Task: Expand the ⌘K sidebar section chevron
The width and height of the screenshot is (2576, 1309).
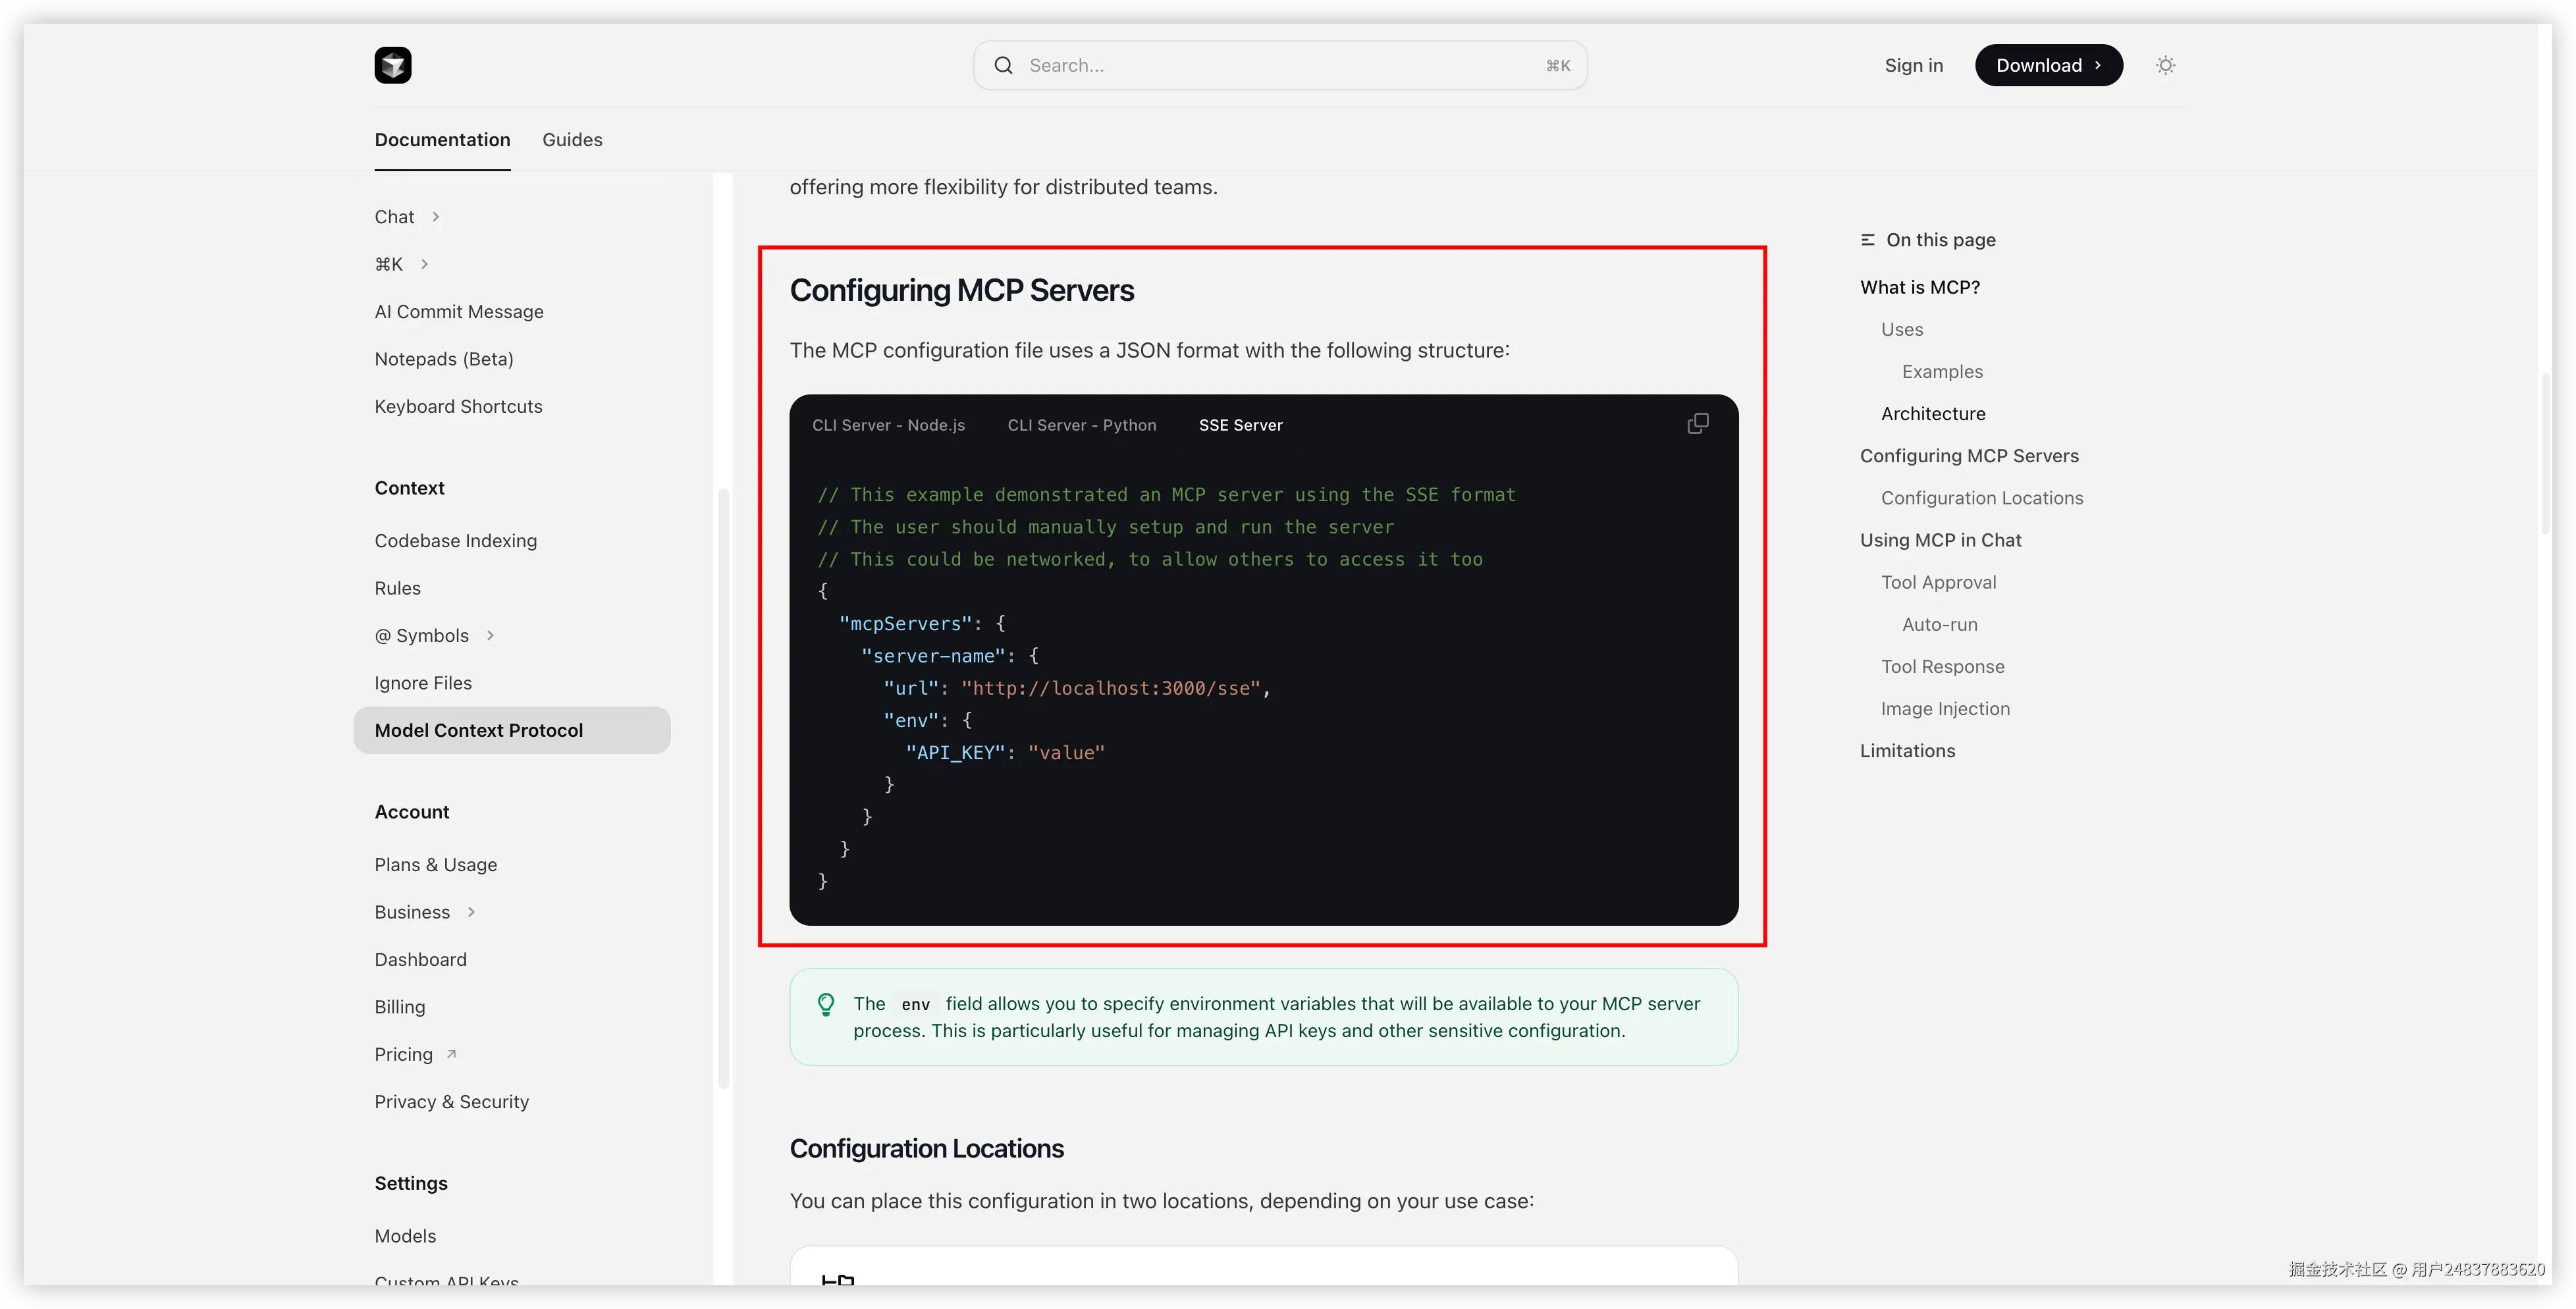Action: pyautogui.click(x=425, y=264)
